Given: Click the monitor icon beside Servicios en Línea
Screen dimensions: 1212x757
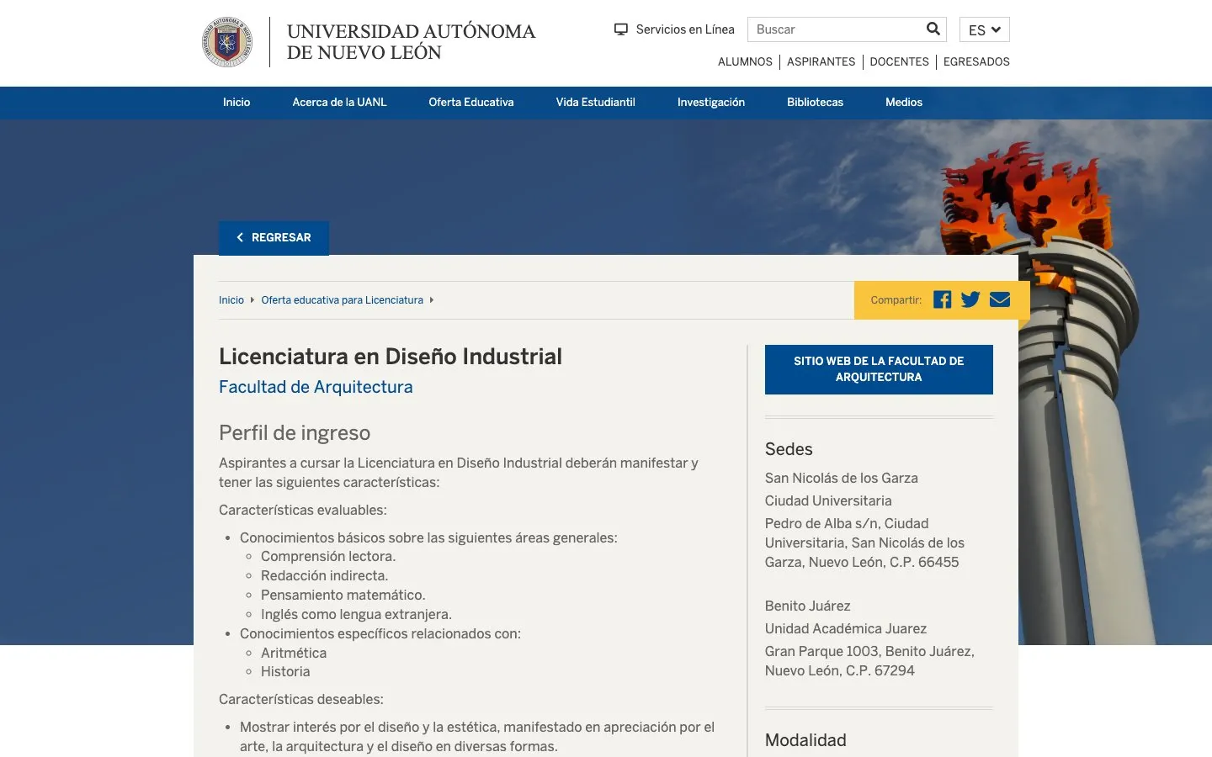Looking at the screenshot, I should pos(621,29).
